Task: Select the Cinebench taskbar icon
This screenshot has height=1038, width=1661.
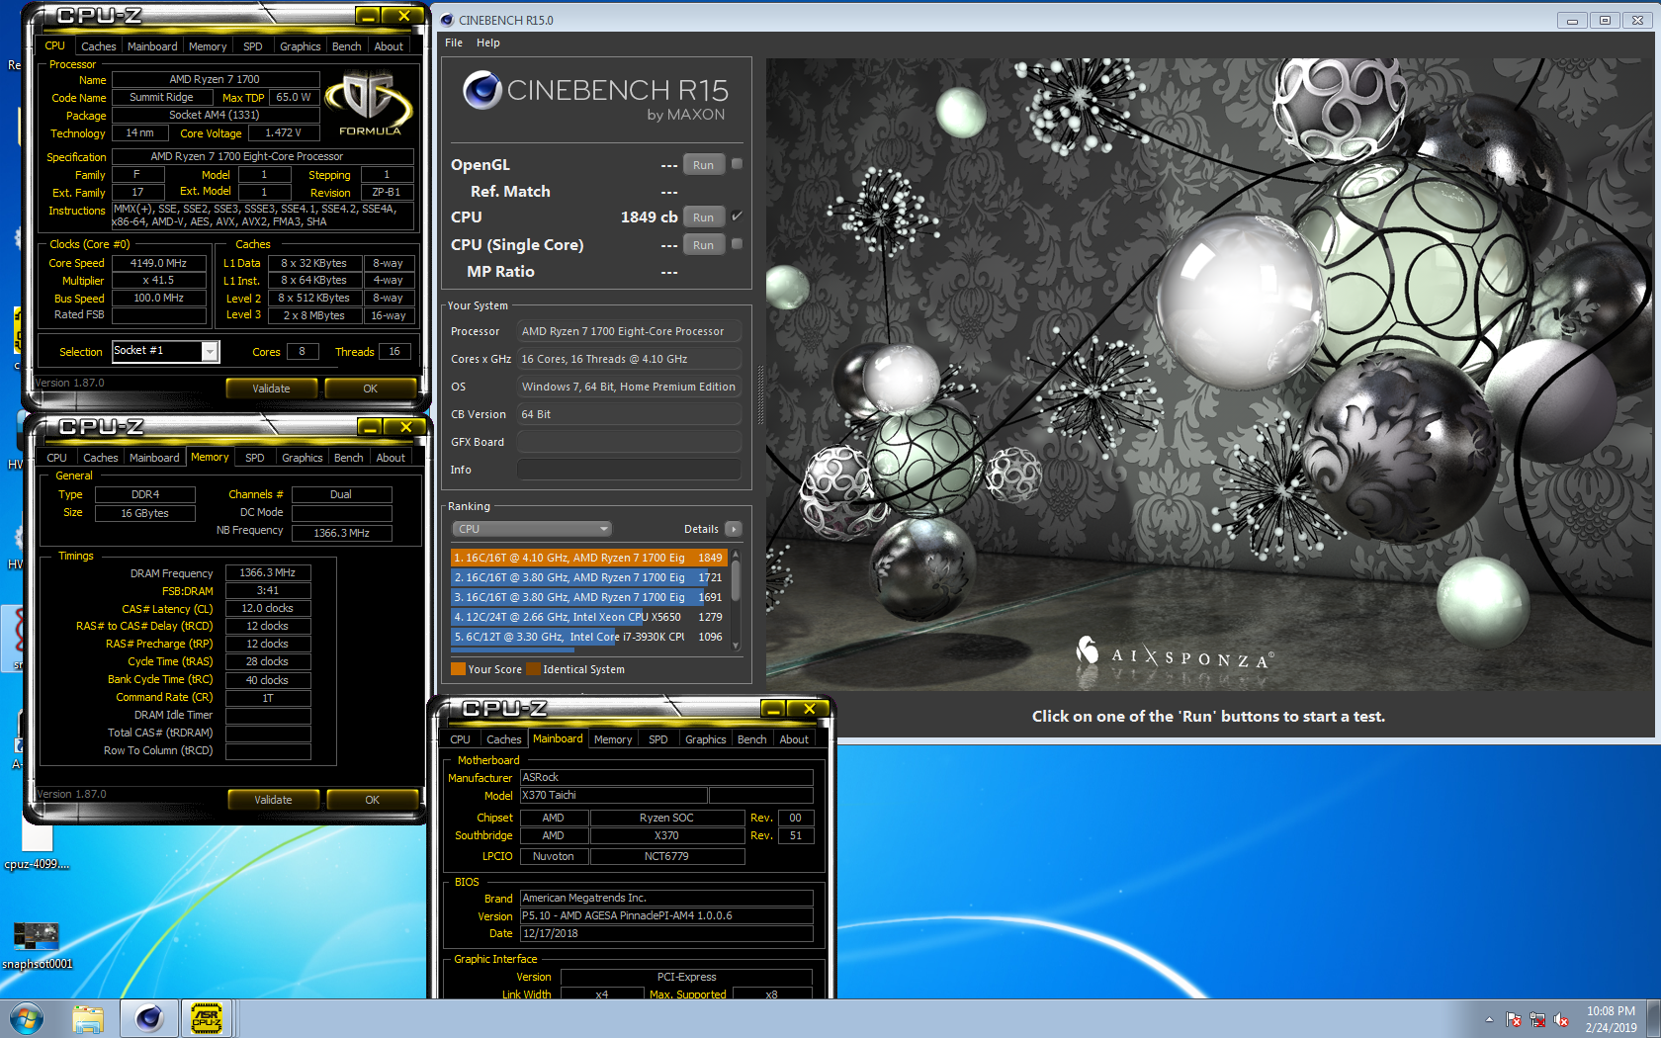Action: [149, 1018]
